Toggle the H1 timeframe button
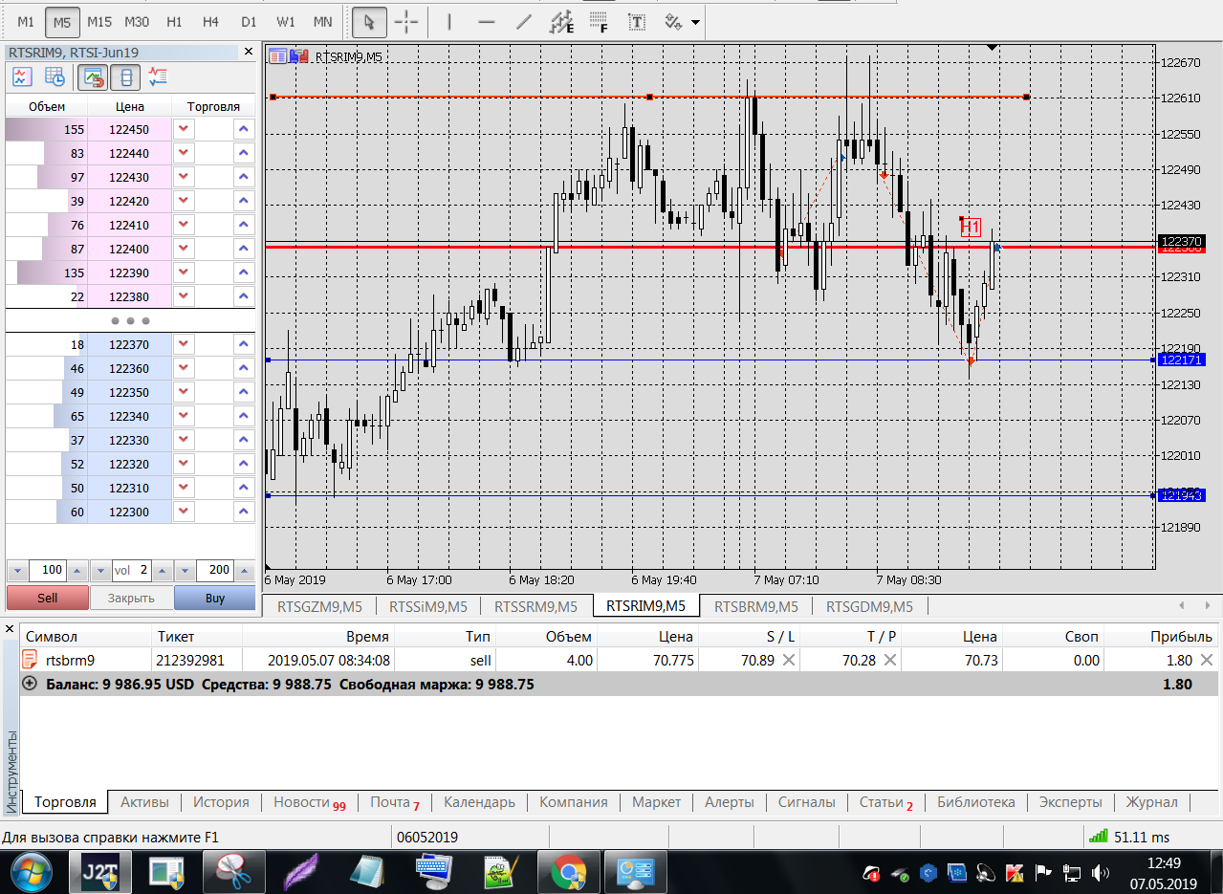Screen dimensions: 1223x894 [174, 21]
